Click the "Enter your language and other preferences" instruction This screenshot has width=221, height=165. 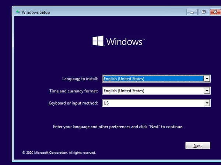118,127
